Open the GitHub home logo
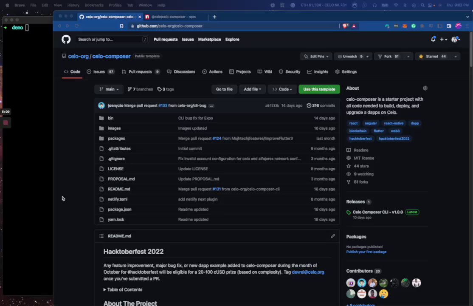 [66, 39]
